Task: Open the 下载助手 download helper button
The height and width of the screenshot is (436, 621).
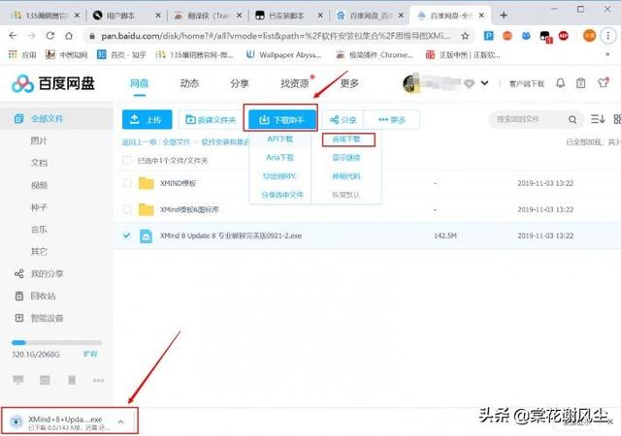Action: [x=282, y=119]
